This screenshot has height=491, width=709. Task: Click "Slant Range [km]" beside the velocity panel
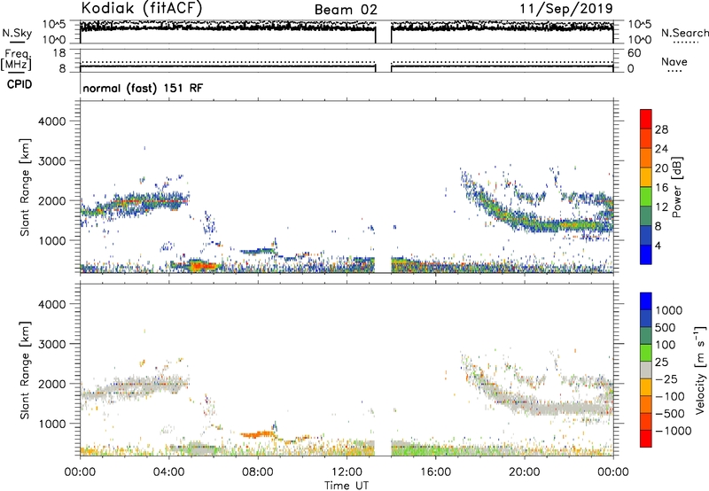pos(25,370)
